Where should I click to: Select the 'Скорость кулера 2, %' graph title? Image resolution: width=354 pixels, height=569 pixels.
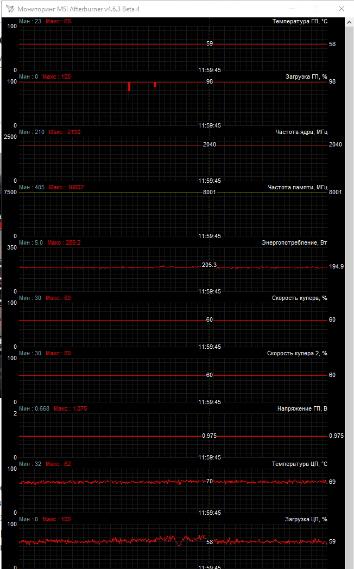click(297, 353)
